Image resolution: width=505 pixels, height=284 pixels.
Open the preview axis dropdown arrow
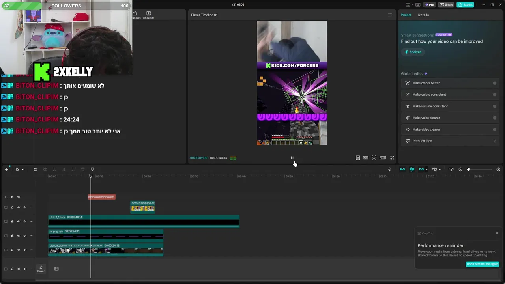(440, 170)
